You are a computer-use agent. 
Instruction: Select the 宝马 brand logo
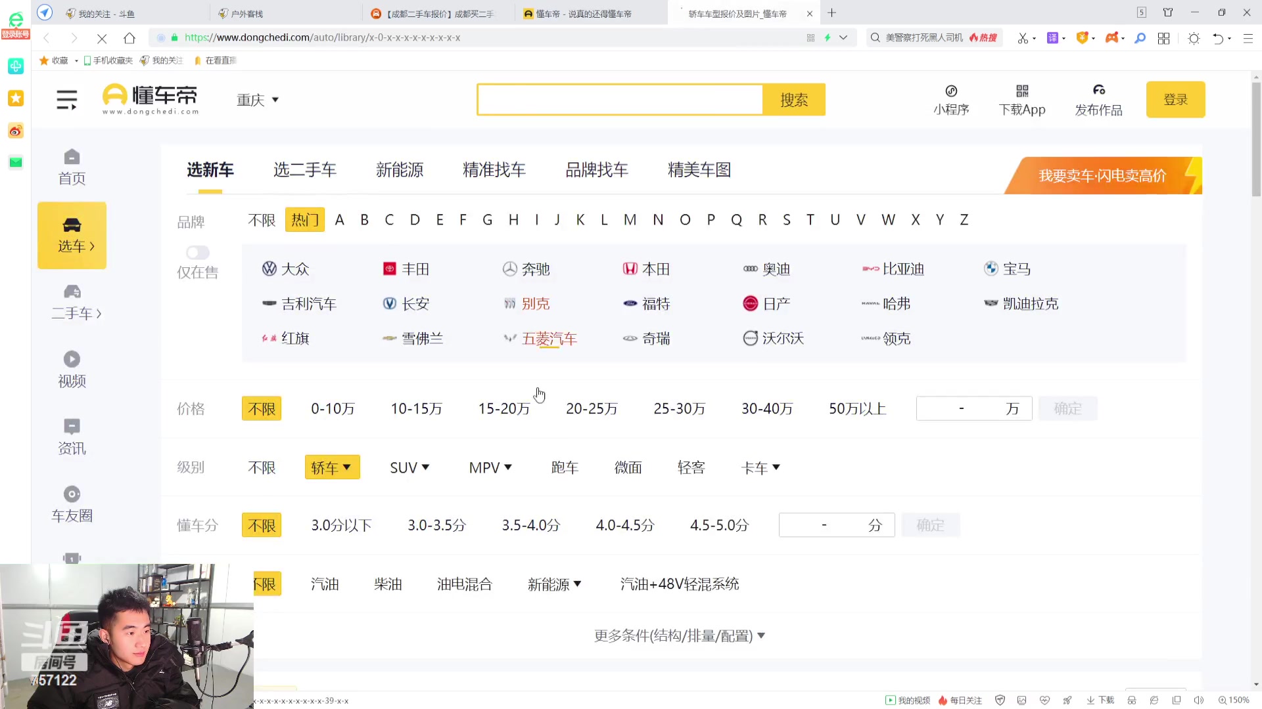click(x=991, y=269)
